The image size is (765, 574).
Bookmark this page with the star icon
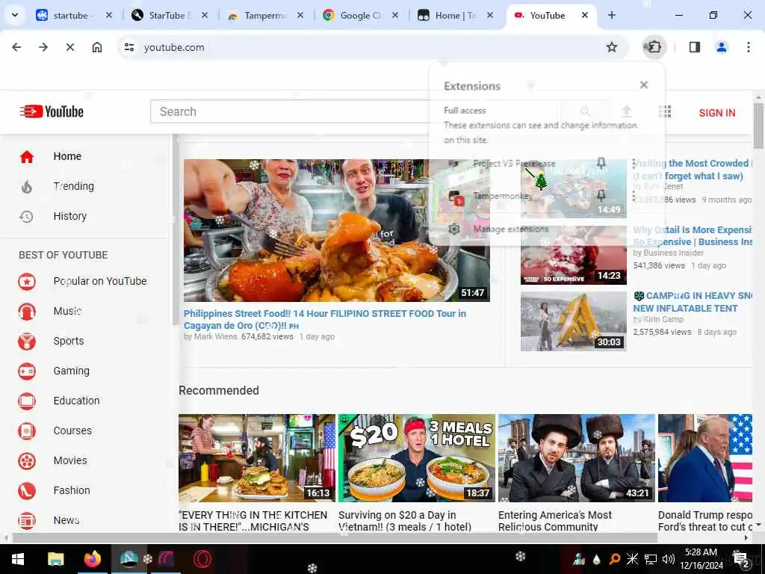611,47
